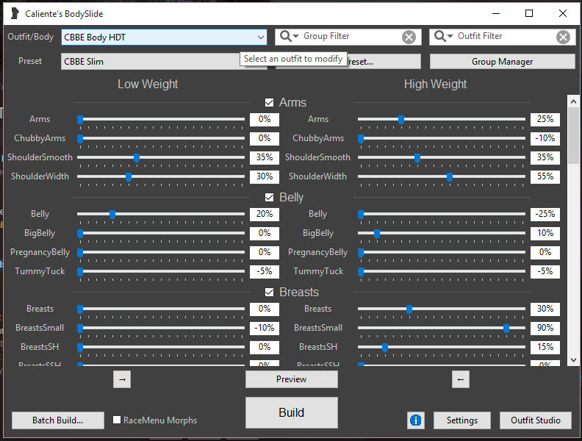Open the Group Filter search options arrow
Viewport: 582px width, 441px height.
pos(296,36)
